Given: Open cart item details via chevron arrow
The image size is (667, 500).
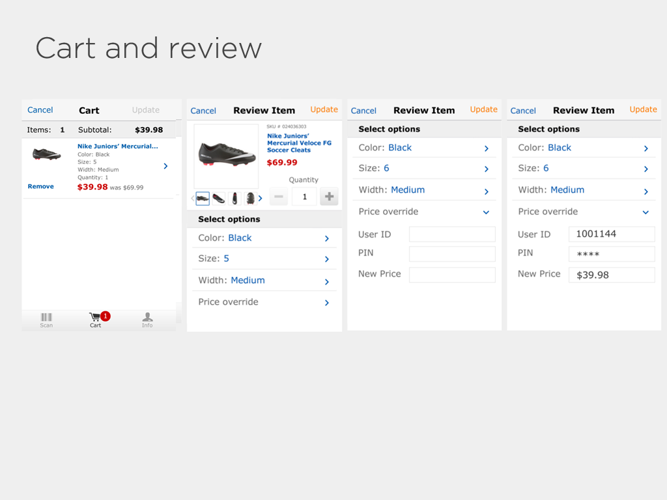Looking at the screenshot, I should 165,166.
